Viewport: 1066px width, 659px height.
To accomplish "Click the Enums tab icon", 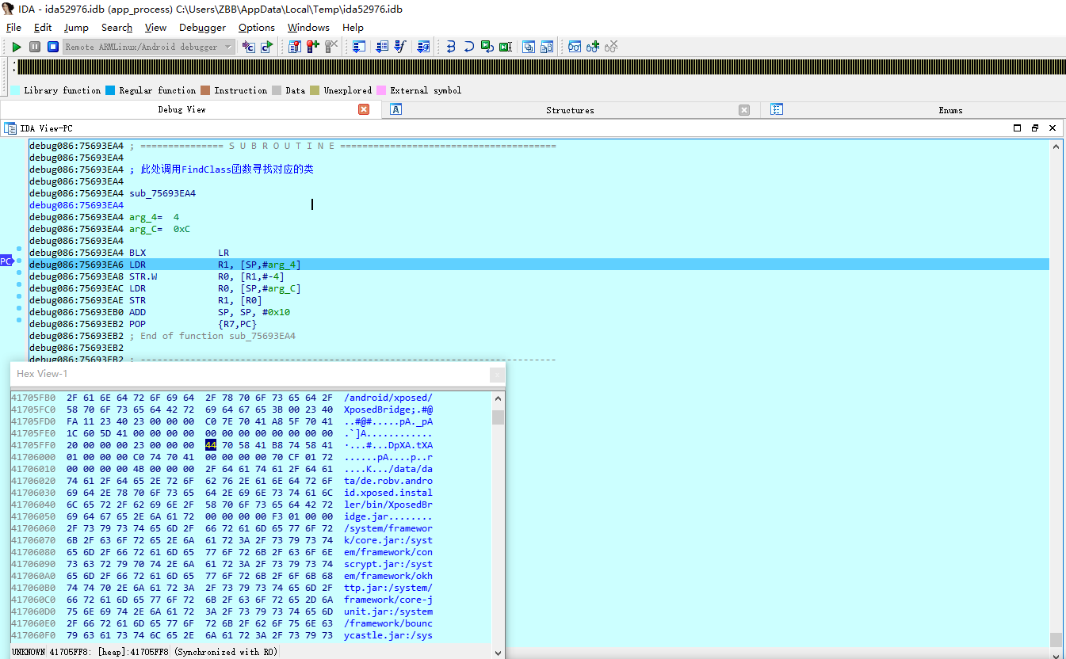I will click(777, 110).
